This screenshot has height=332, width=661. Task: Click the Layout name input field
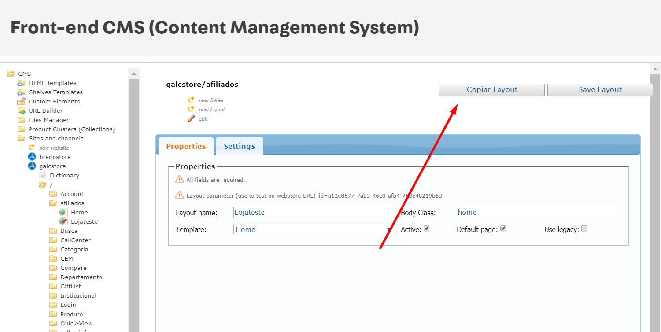click(314, 213)
